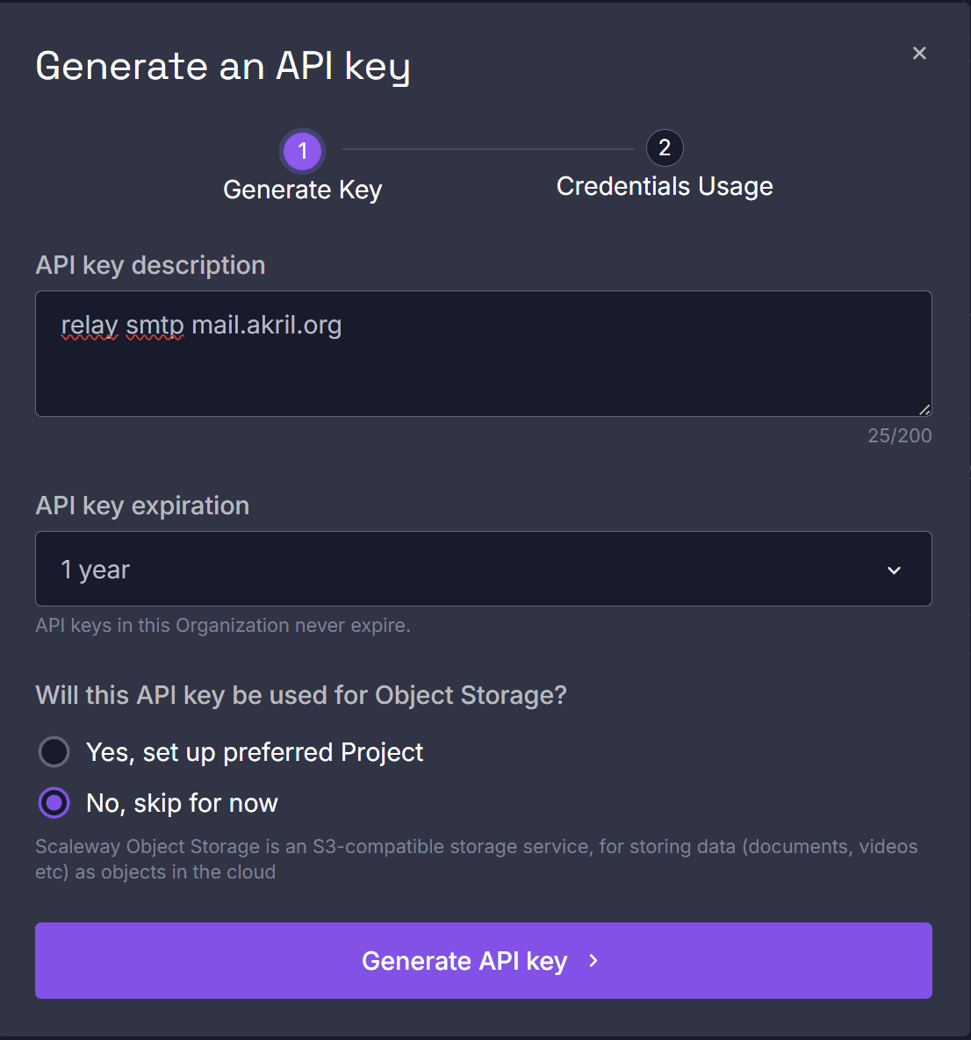Click the "Yes, set up preferred Project" label text

click(255, 752)
